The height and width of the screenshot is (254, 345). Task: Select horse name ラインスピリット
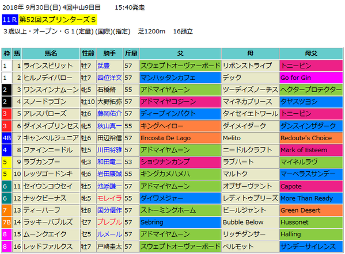pyautogui.click(x=48, y=66)
